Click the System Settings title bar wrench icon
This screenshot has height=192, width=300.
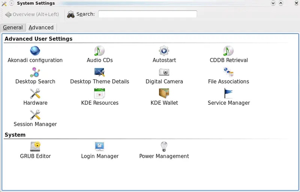coord(4,3)
